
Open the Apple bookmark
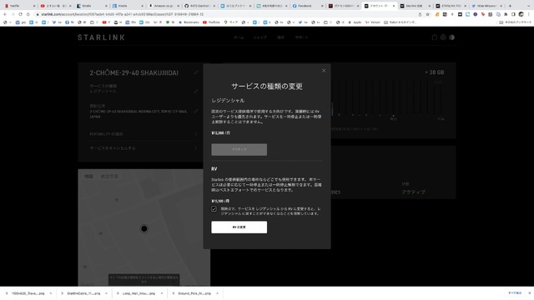(x=355, y=22)
